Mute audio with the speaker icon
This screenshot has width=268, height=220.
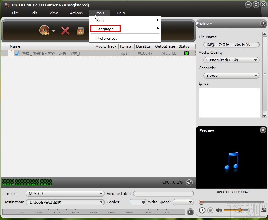pyautogui.click(x=219, y=210)
